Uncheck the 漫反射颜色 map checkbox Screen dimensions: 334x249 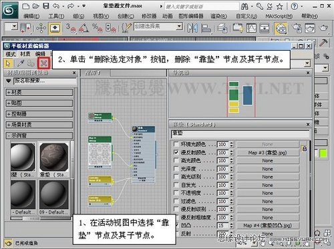point(176,152)
